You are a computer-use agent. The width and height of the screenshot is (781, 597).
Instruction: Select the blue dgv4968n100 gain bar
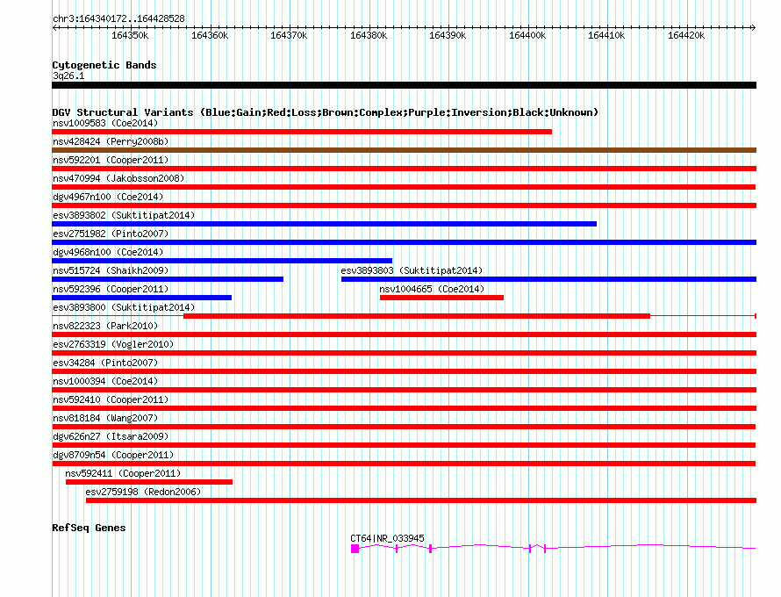click(x=222, y=261)
